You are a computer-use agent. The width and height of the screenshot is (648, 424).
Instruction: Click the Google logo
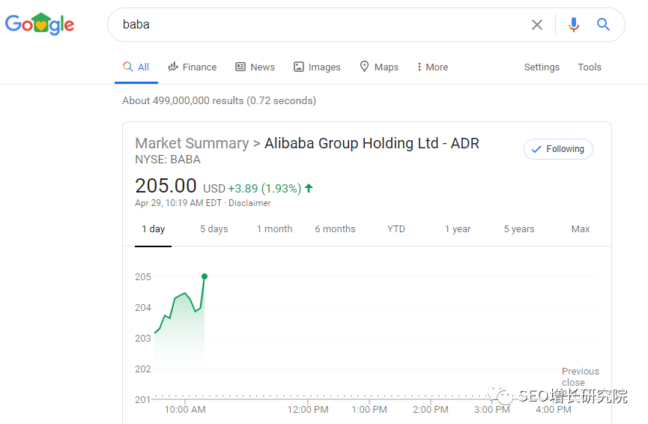(40, 24)
